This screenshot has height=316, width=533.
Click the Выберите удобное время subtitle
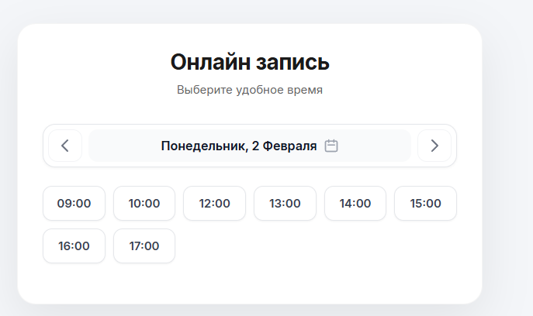249,90
